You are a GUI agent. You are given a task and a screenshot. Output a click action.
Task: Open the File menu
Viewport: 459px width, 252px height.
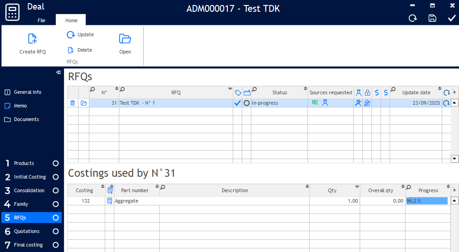[42, 20]
